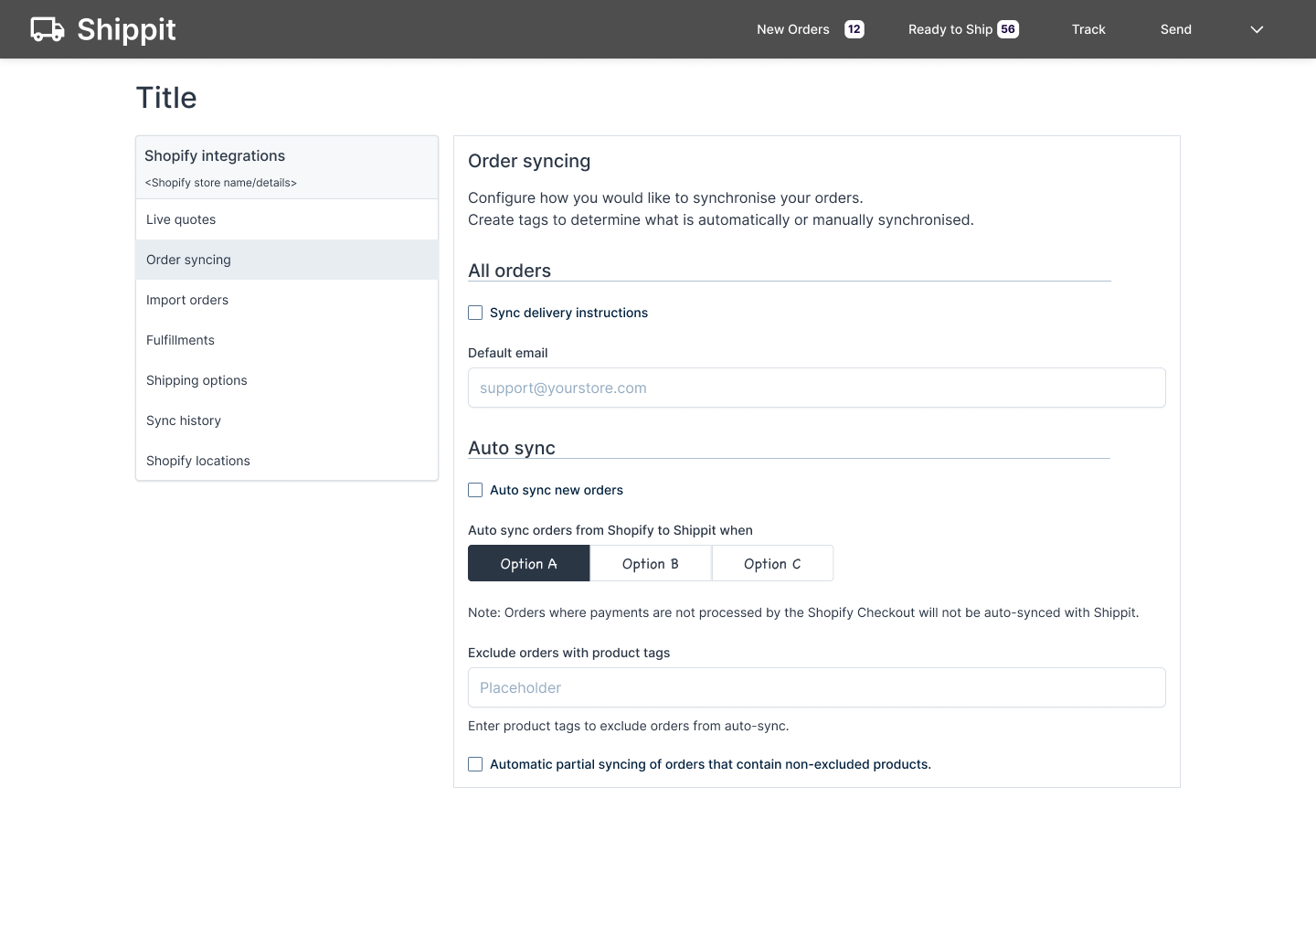The image size is (1316, 936).
Task: Enable automatic partial syncing checkbox
Action: click(475, 764)
